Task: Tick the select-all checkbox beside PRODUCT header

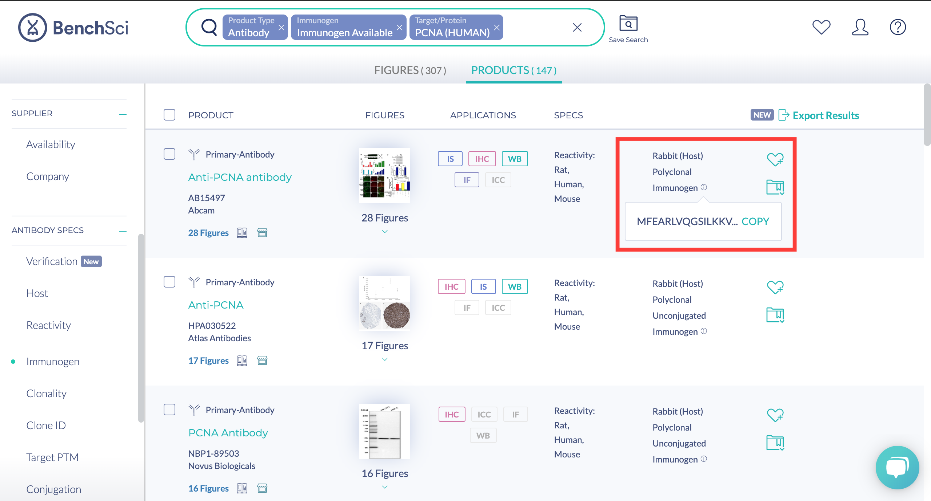Action: (169, 115)
